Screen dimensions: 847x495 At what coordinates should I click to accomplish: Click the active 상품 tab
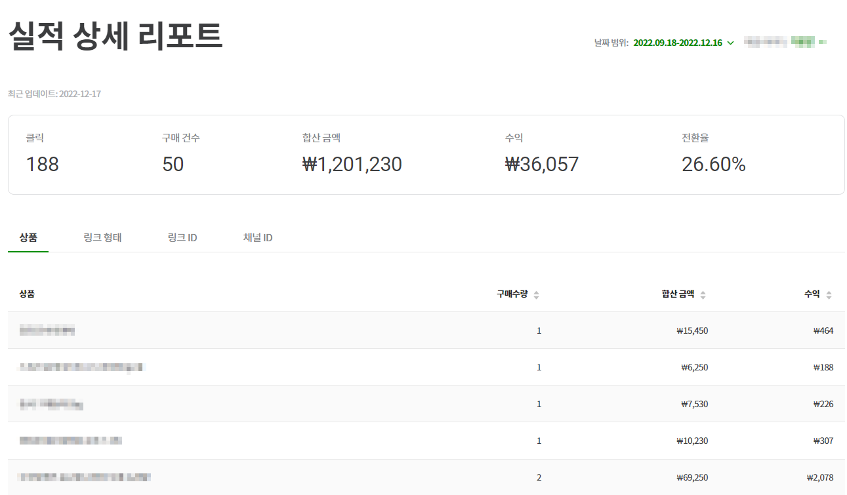(x=28, y=237)
